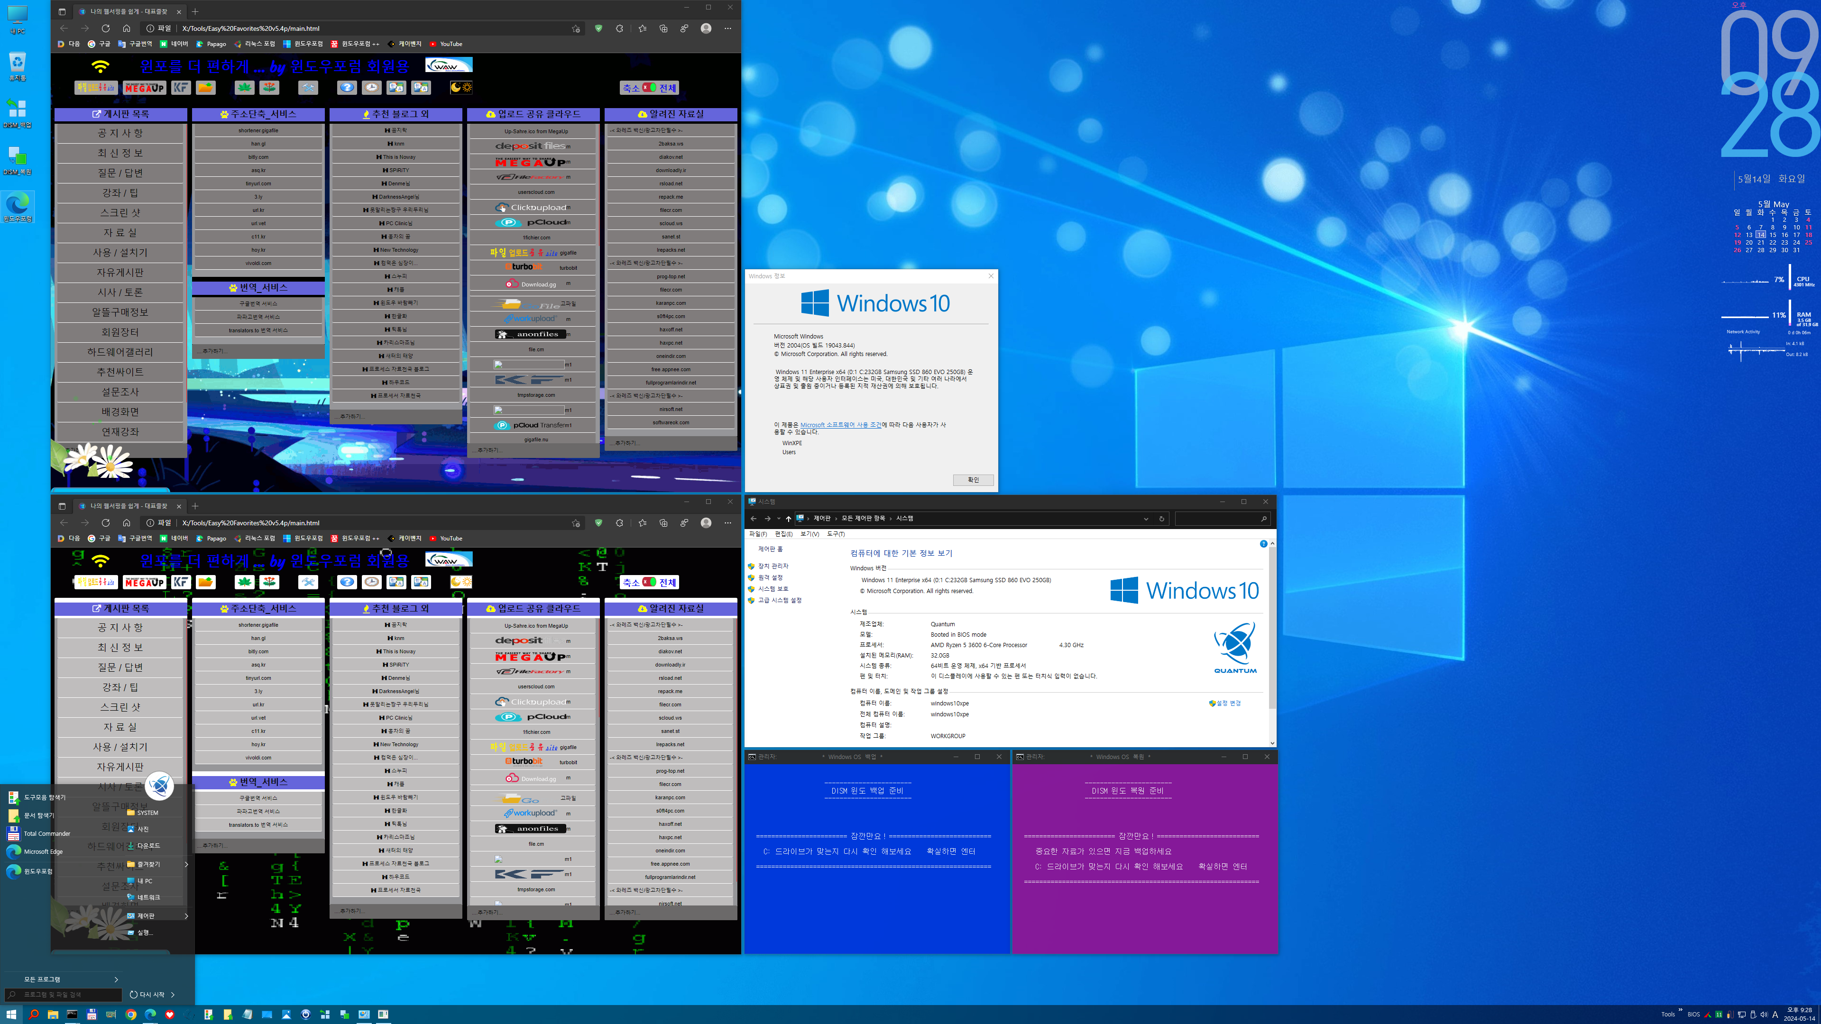The height and width of the screenshot is (1024, 1821).
Task: Click the red flower icon in upper page toolbar
Action: [269, 88]
